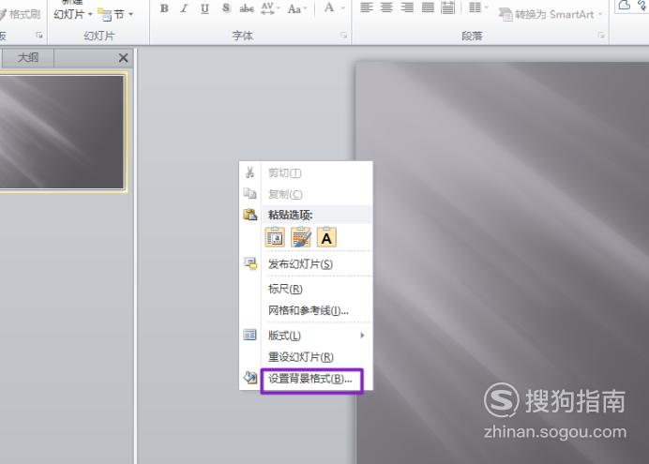Open Paragraph (段落) dialog launcher
The width and height of the screenshot is (649, 464).
[601, 36]
